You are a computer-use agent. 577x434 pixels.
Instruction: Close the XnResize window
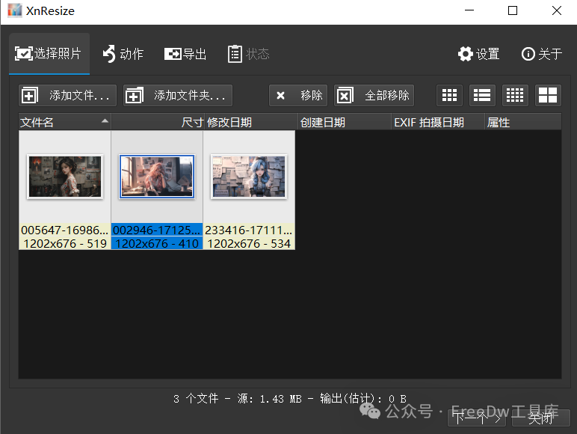coord(557,10)
